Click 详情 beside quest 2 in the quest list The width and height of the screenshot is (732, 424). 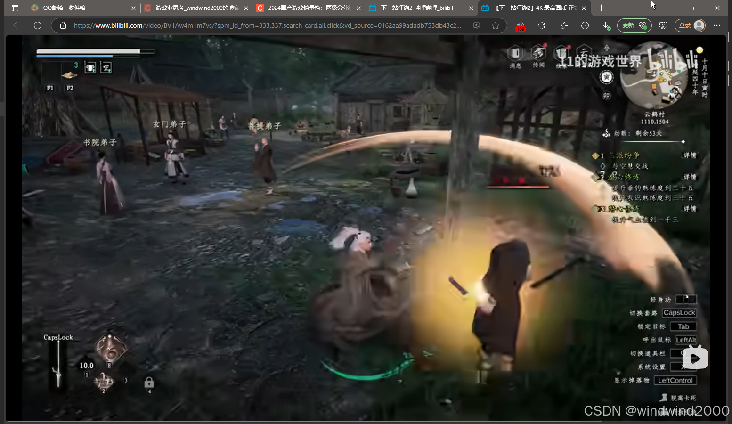tap(690, 177)
